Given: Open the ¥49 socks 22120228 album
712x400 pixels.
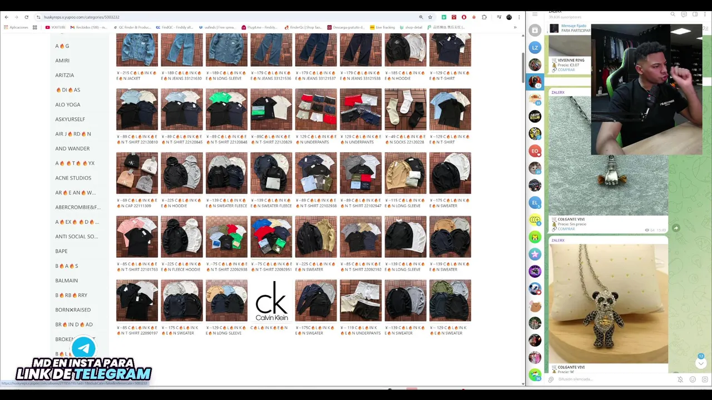Looking at the screenshot, I should [x=406, y=109].
